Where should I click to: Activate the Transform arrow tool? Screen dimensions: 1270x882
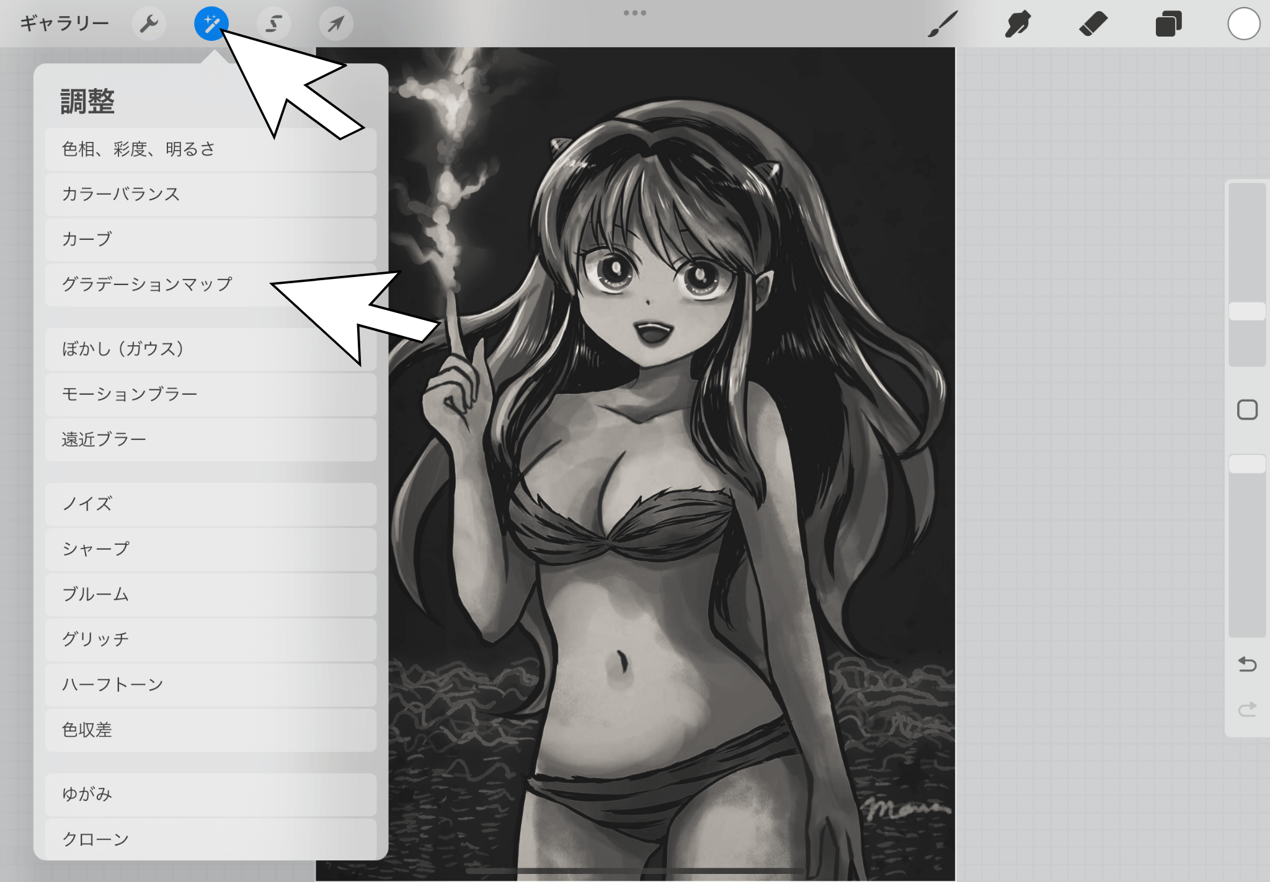tap(335, 24)
